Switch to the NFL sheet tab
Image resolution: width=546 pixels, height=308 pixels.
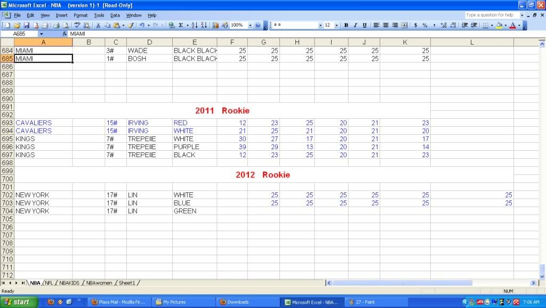click(49, 283)
